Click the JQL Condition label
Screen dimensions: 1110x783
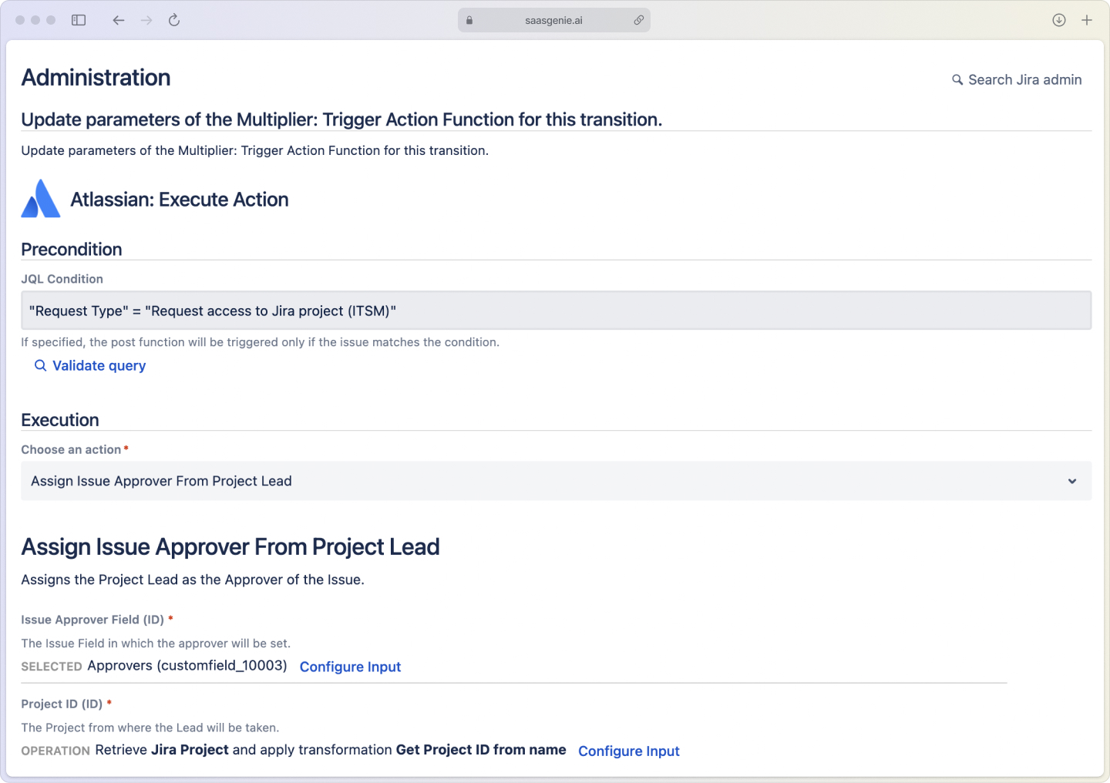click(62, 279)
